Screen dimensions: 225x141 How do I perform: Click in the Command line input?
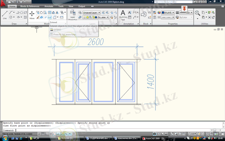click(112, 130)
